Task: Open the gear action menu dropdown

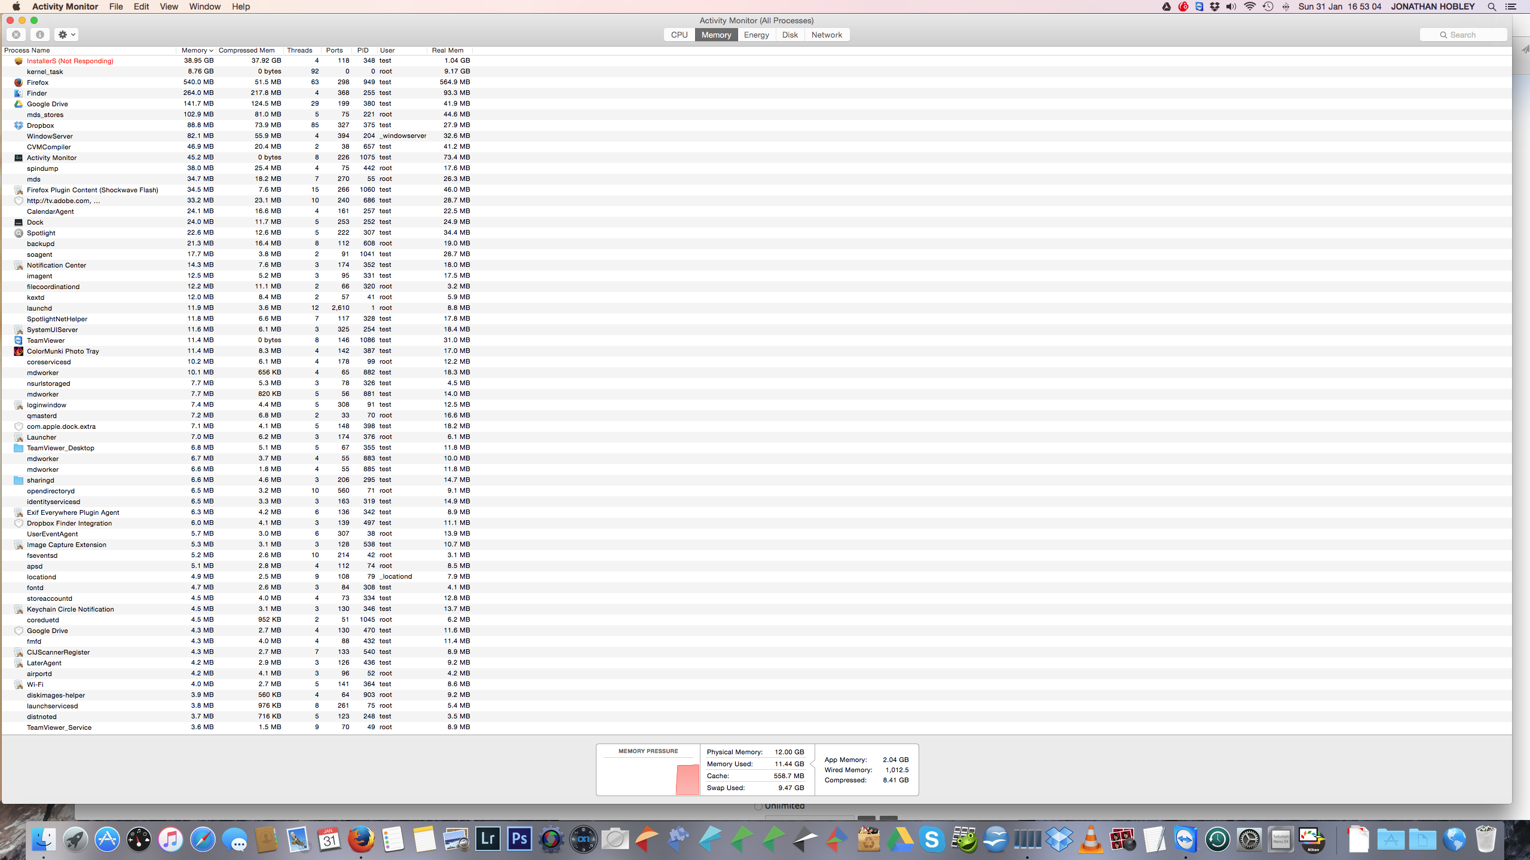Action: 66,35
